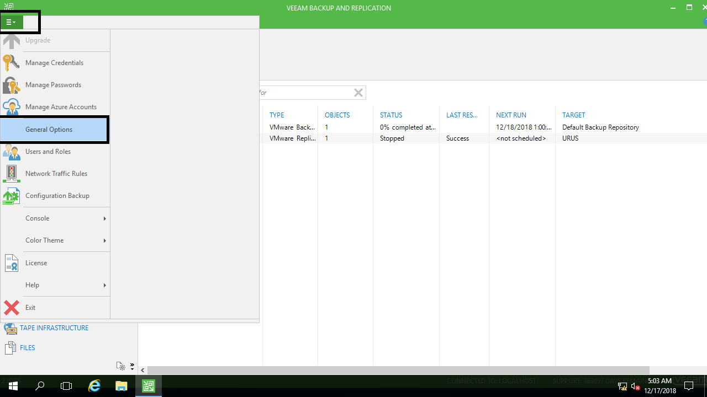The width and height of the screenshot is (707, 397).
Task: Click the License certificate icon
Action: pos(11,263)
